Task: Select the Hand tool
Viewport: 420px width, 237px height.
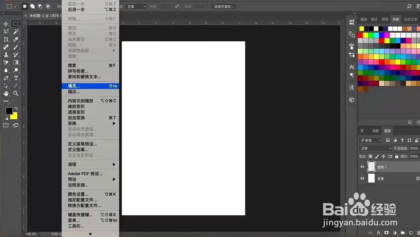Action: 6,93
